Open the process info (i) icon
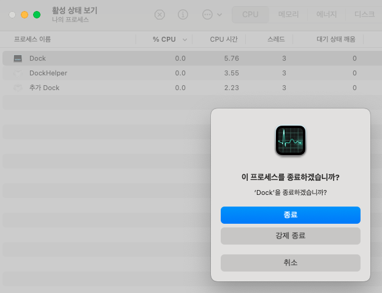382x293 pixels. 183,15
